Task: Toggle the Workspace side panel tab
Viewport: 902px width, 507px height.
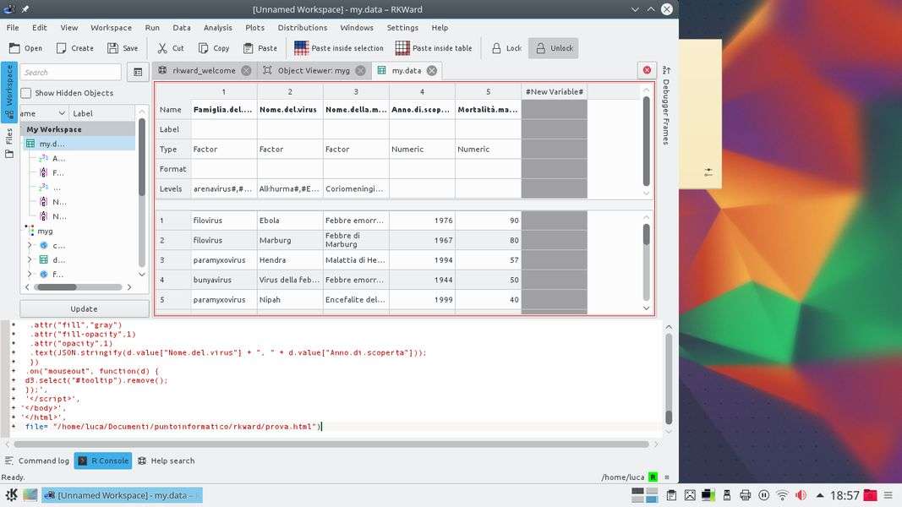Action: [9, 93]
